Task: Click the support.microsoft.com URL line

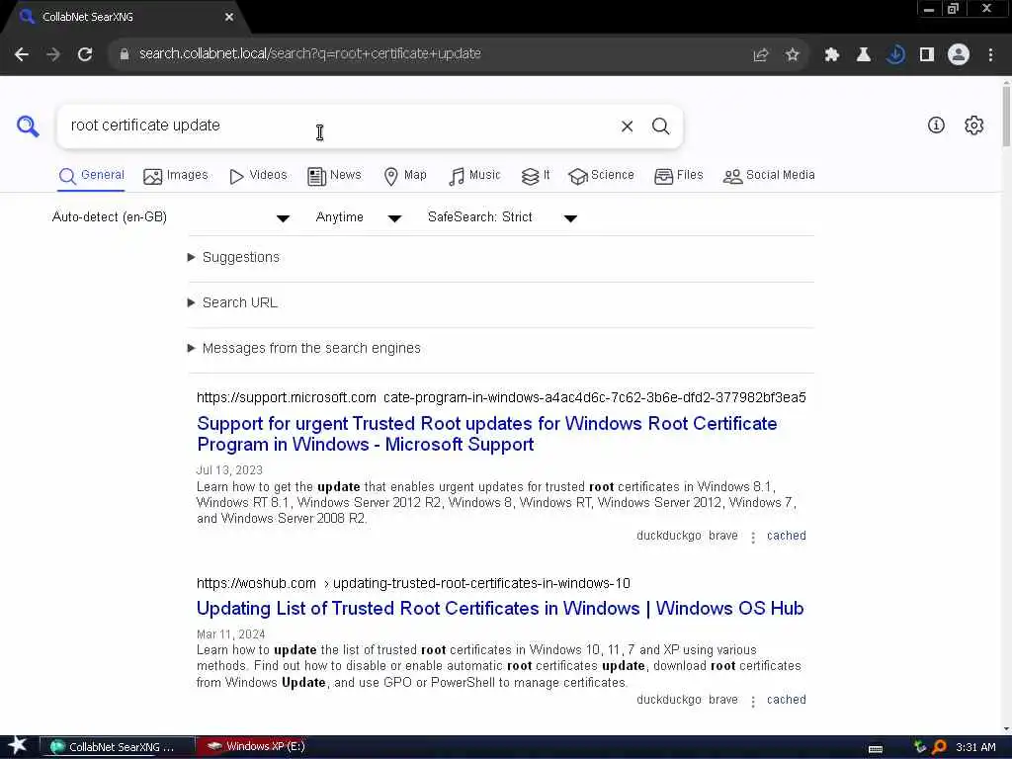Action: (x=501, y=397)
